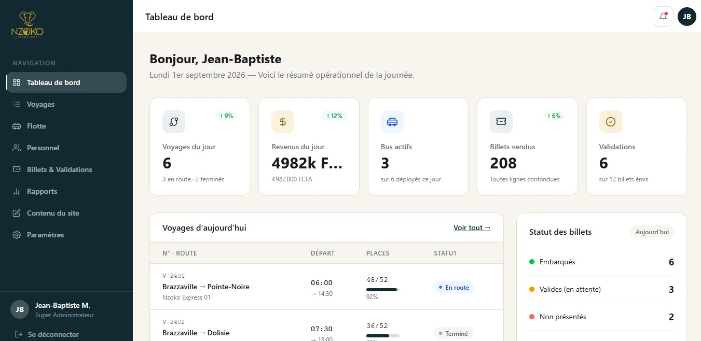Go to Voyages in the navigation
The height and width of the screenshot is (341, 701).
66,104
